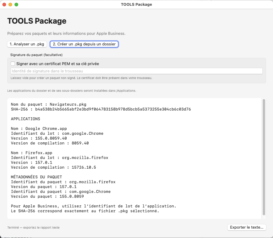This screenshot has width=273, height=238.
Task: Click the "Pour Apple Business" advice line
Action: coord(94,206)
